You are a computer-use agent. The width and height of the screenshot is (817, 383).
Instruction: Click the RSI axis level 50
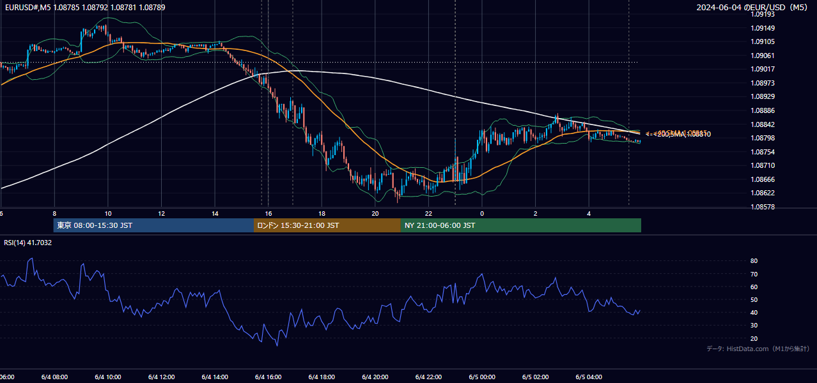tap(754, 299)
